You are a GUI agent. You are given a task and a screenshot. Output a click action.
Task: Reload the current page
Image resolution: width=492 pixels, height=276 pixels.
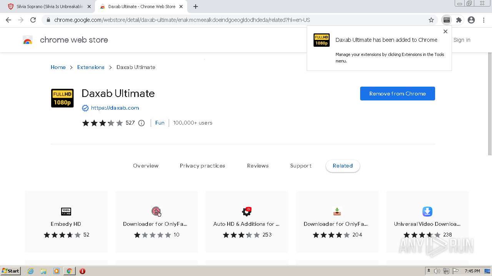(x=33, y=20)
